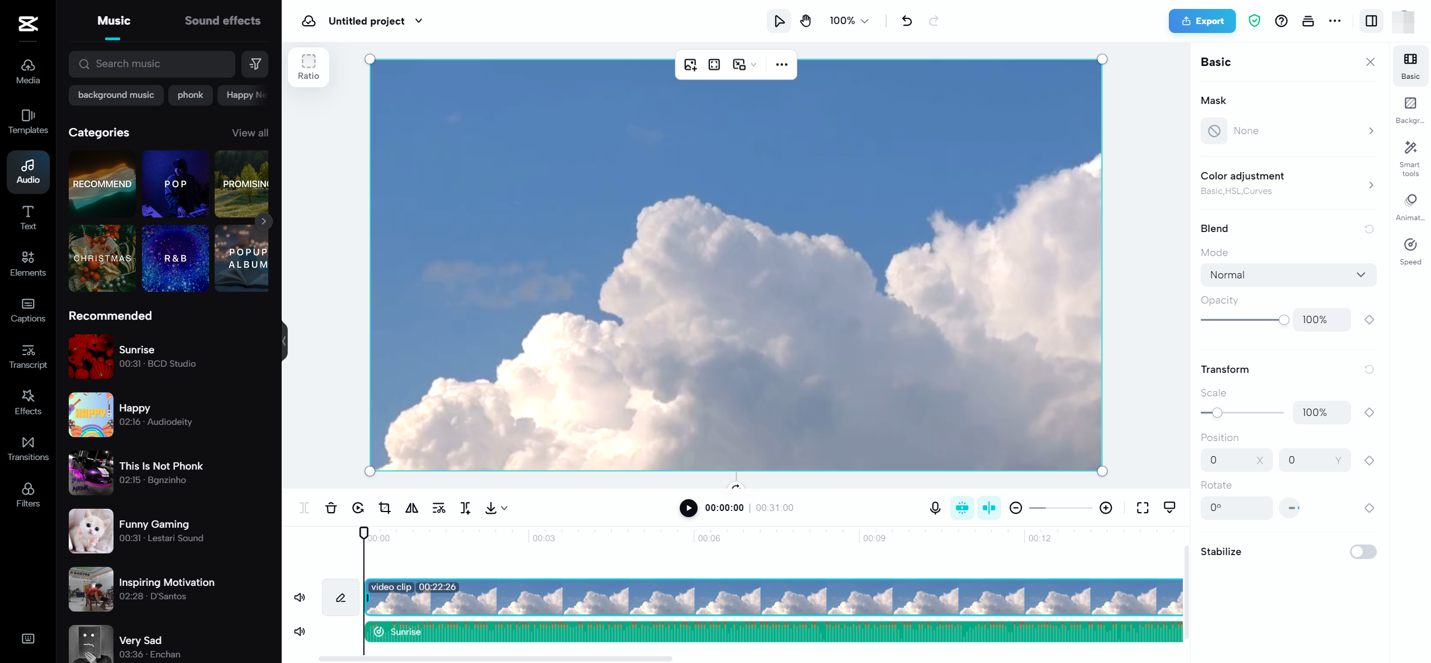Toggle the Stabilize switch
The width and height of the screenshot is (1431, 663).
[1363, 552]
